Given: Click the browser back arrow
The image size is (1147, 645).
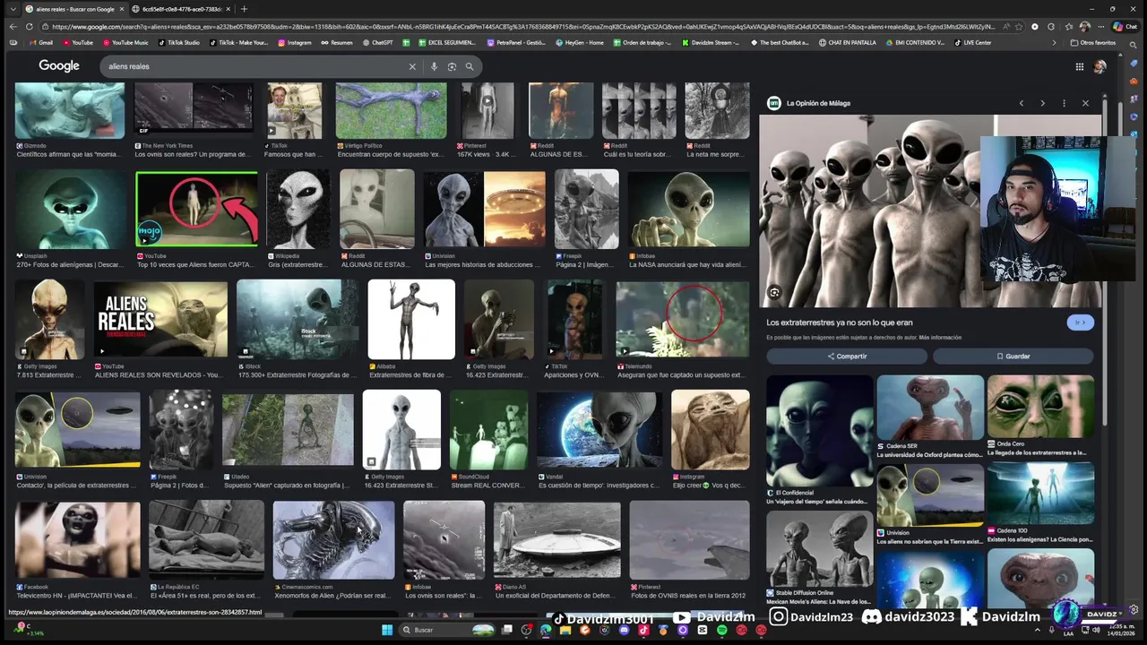Looking at the screenshot, I should (13, 27).
